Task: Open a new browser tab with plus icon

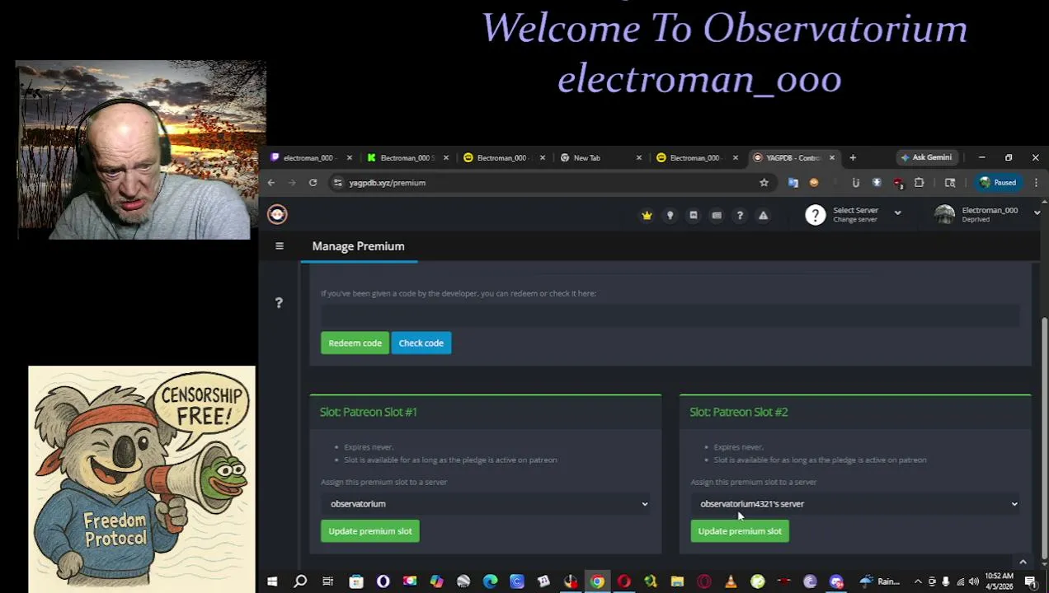Action: [x=853, y=157]
